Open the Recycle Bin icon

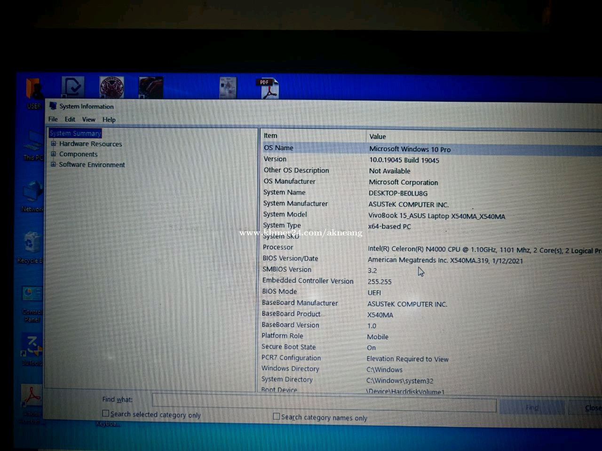31,248
